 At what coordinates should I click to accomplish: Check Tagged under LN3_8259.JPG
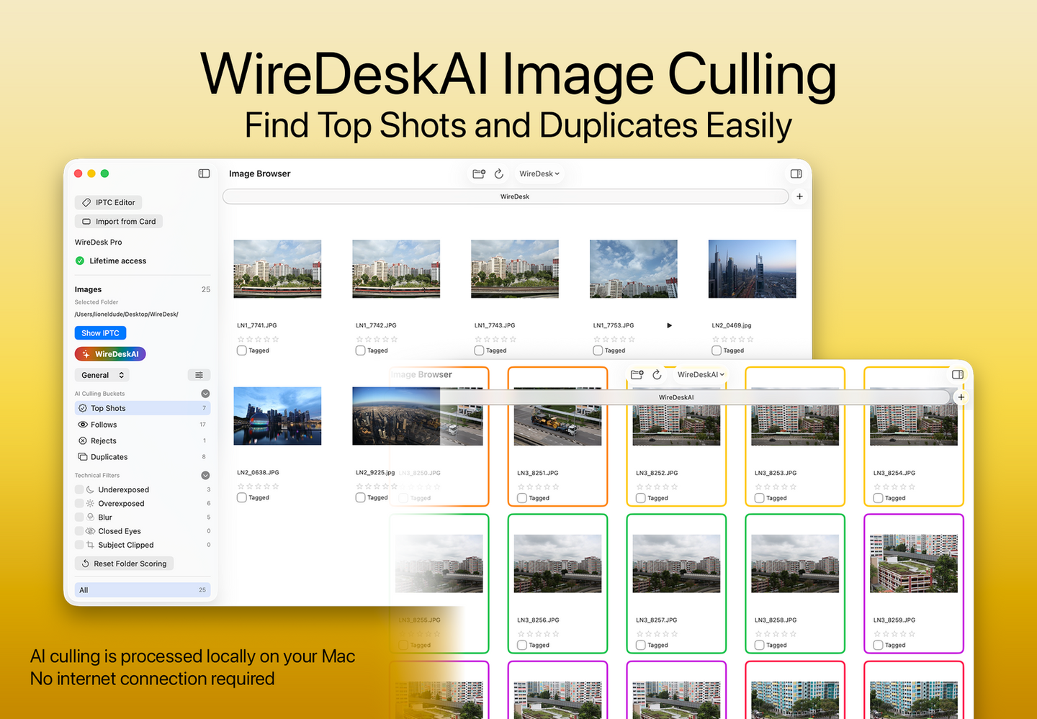(878, 645)
